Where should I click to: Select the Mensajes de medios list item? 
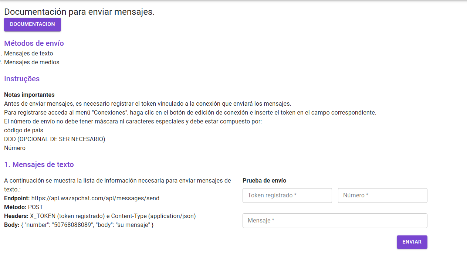tap(32, 62)
